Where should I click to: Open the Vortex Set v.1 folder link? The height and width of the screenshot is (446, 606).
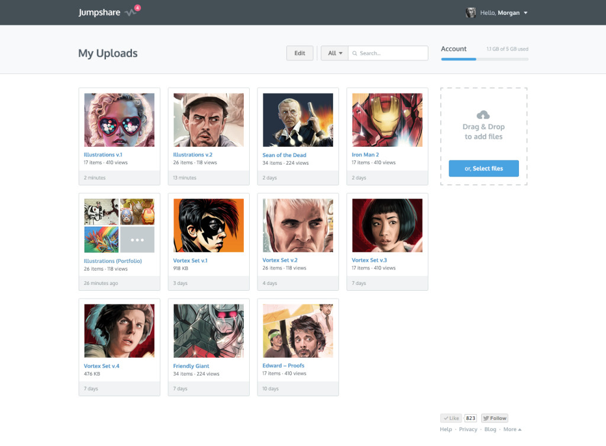pos(191,260)
